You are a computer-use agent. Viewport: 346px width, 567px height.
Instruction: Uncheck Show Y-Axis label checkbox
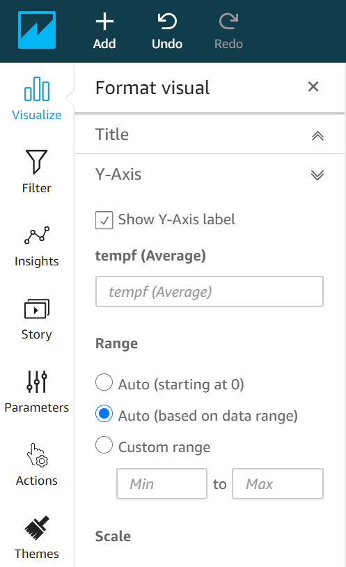click(104, 220)
